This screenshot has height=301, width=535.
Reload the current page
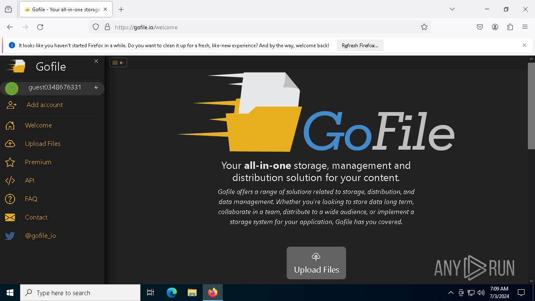(40, 27)
